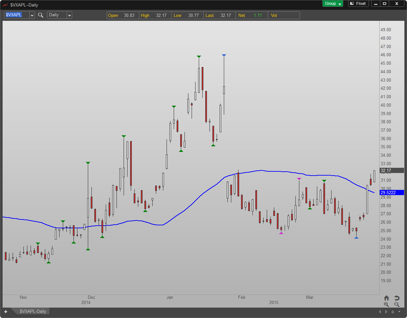The width and height of the screenshot is (407, 318).
Task: Click the blue 29.5222 moving average label
Action: [391, 192]
